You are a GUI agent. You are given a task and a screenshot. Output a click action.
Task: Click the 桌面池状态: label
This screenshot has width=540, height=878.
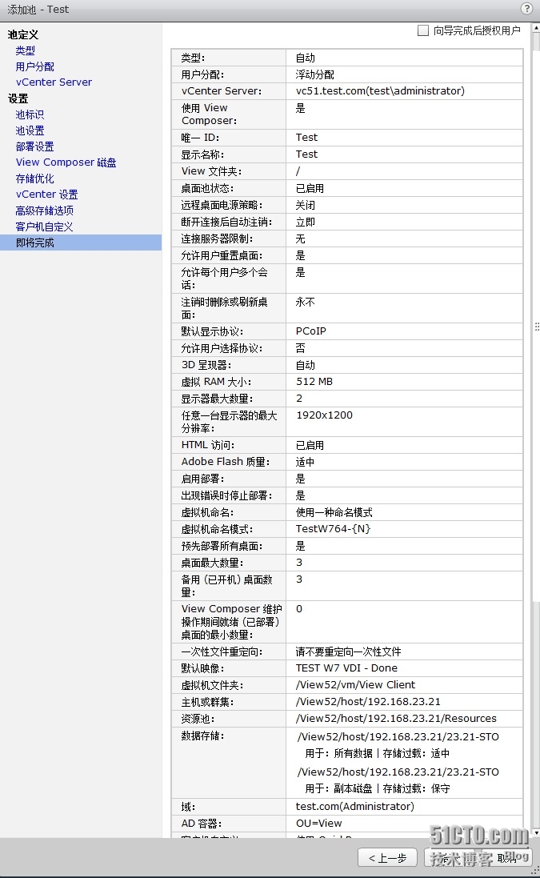207,189
